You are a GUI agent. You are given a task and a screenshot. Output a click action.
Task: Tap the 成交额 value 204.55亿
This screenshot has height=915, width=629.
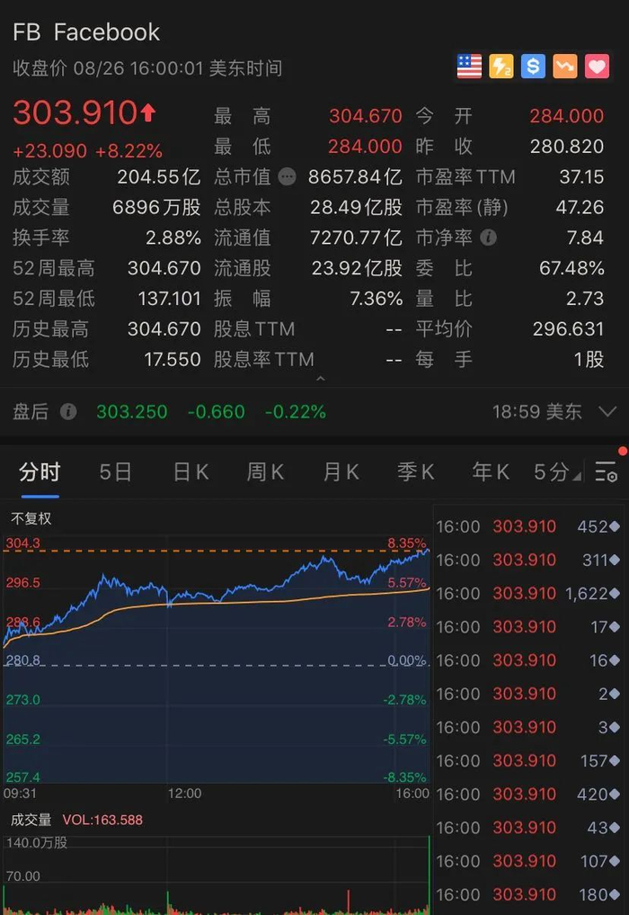coord(158,176)
